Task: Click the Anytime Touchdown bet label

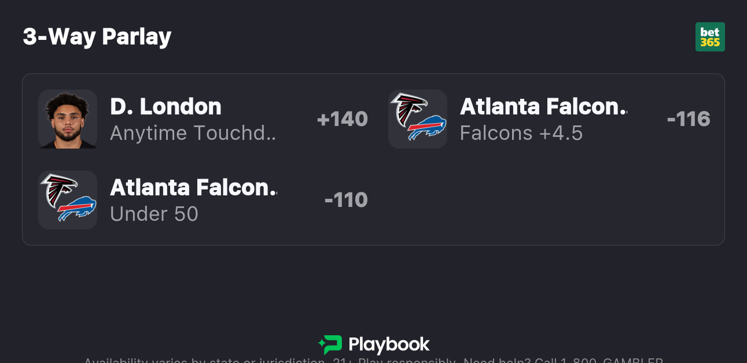Action: tap(193, 133)
